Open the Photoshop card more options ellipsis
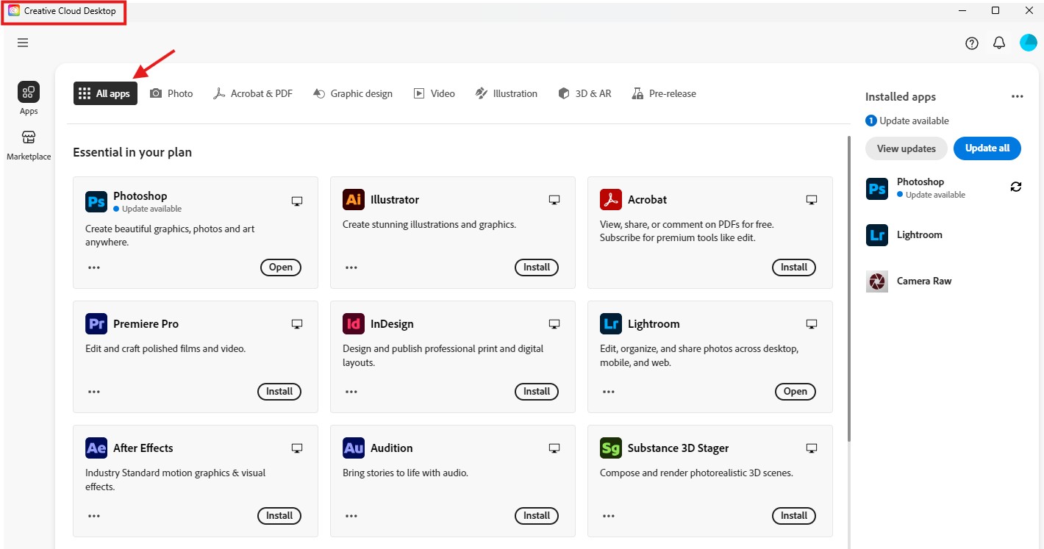 click(x=94, y=268)
